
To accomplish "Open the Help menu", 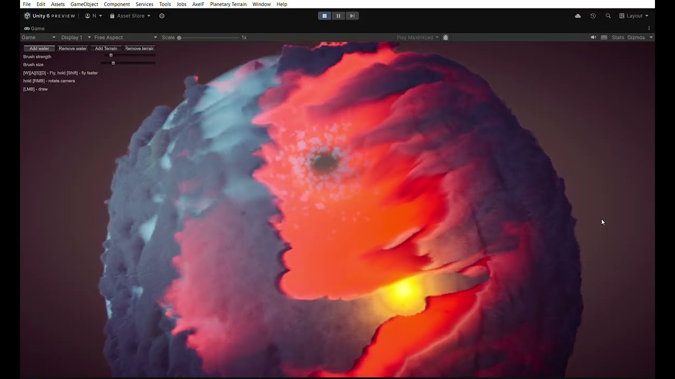I will 282,4.
